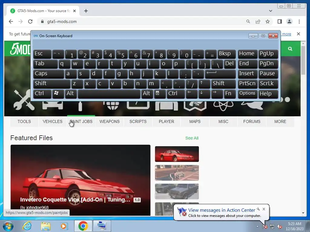Viewport: 310px width, 232px height.
Task: Click the Bksp key
Action: (226, 54)
